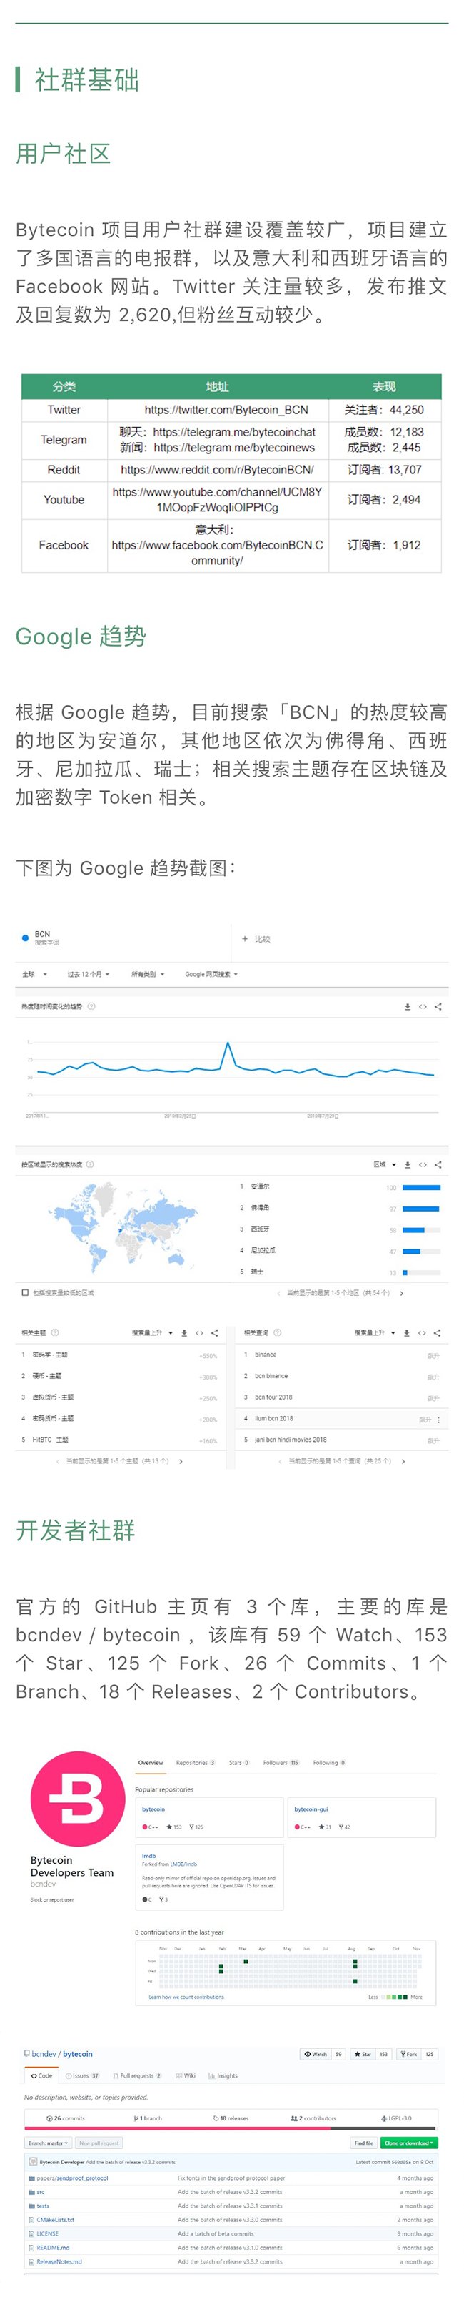
Task: Open the Clone or download dropdown
Action: tap(408, 2143)
